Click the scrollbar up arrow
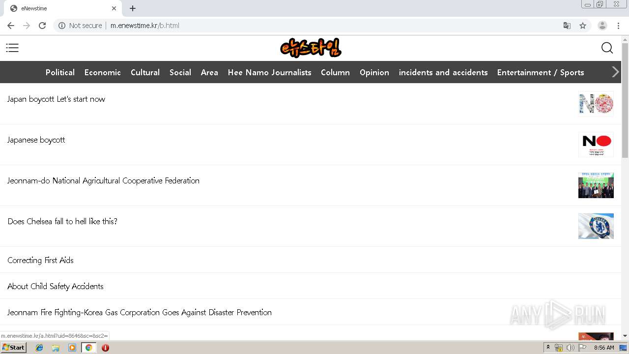This screenshot has width=629, height=354. 625,39
